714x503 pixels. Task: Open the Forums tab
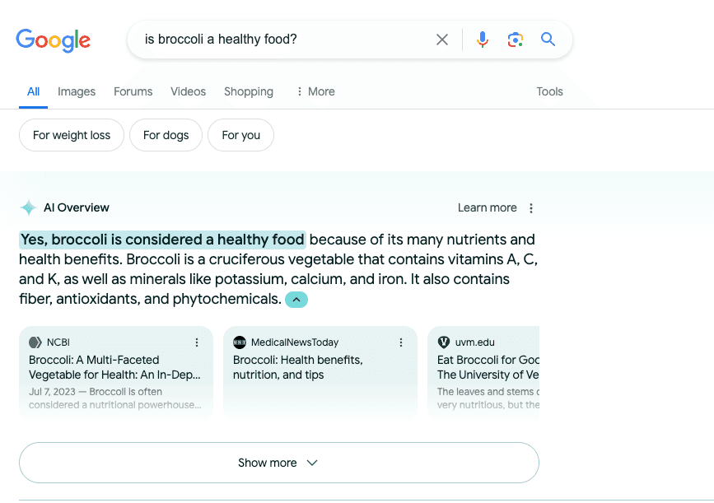tap(133, 91)
